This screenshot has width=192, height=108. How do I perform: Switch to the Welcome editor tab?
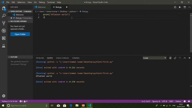point(41,7)
